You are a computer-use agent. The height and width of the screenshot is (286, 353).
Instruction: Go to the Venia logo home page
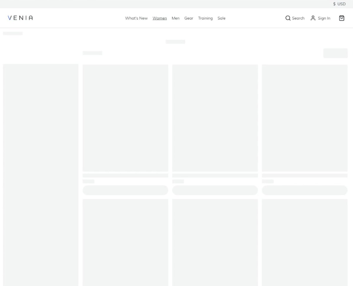pyautogui.click(x=20, y=18)
